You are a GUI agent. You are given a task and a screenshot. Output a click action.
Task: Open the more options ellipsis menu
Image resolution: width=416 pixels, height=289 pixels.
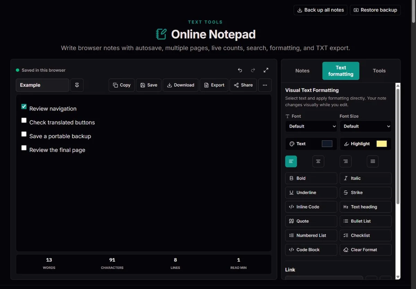pyautogui.click(x=265, y=85)
